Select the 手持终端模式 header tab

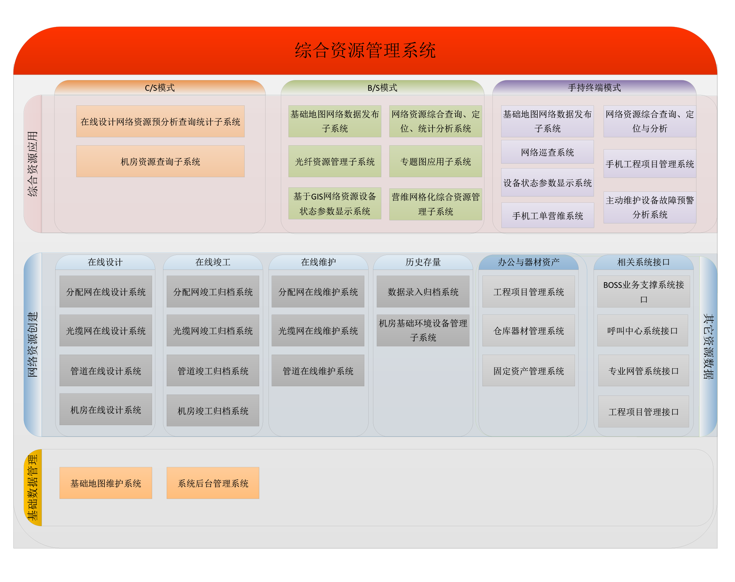594,87
